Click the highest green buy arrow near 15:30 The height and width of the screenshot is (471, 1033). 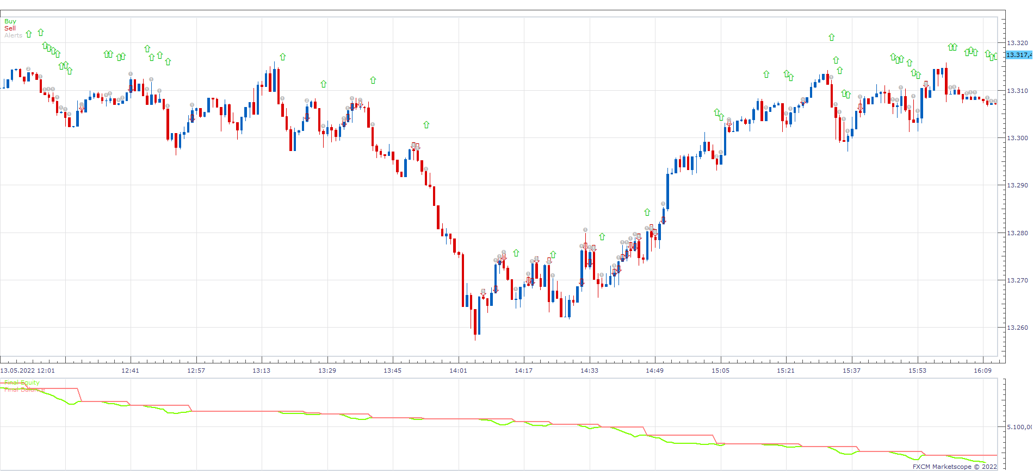[831, 37]
